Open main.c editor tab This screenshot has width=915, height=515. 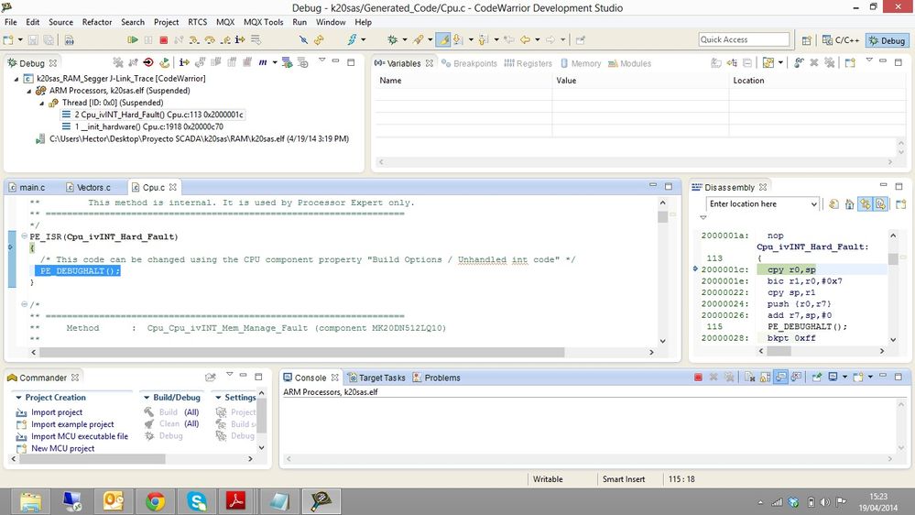coord(27,188)
